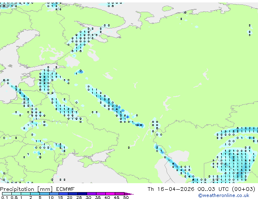Click the 'Precipitation [mm]' title text
Screen dimensions: 258x199
[26, 189]
